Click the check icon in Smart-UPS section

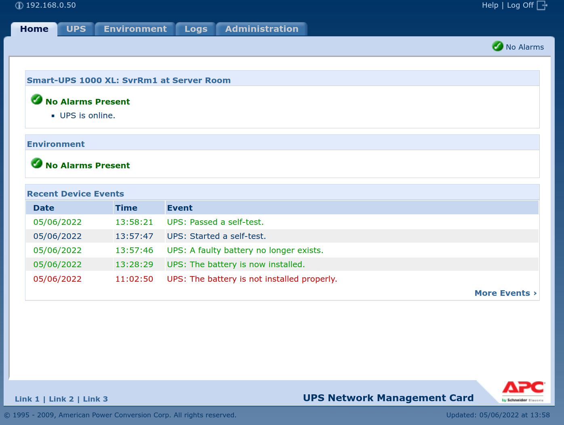(x=37, y=99)
